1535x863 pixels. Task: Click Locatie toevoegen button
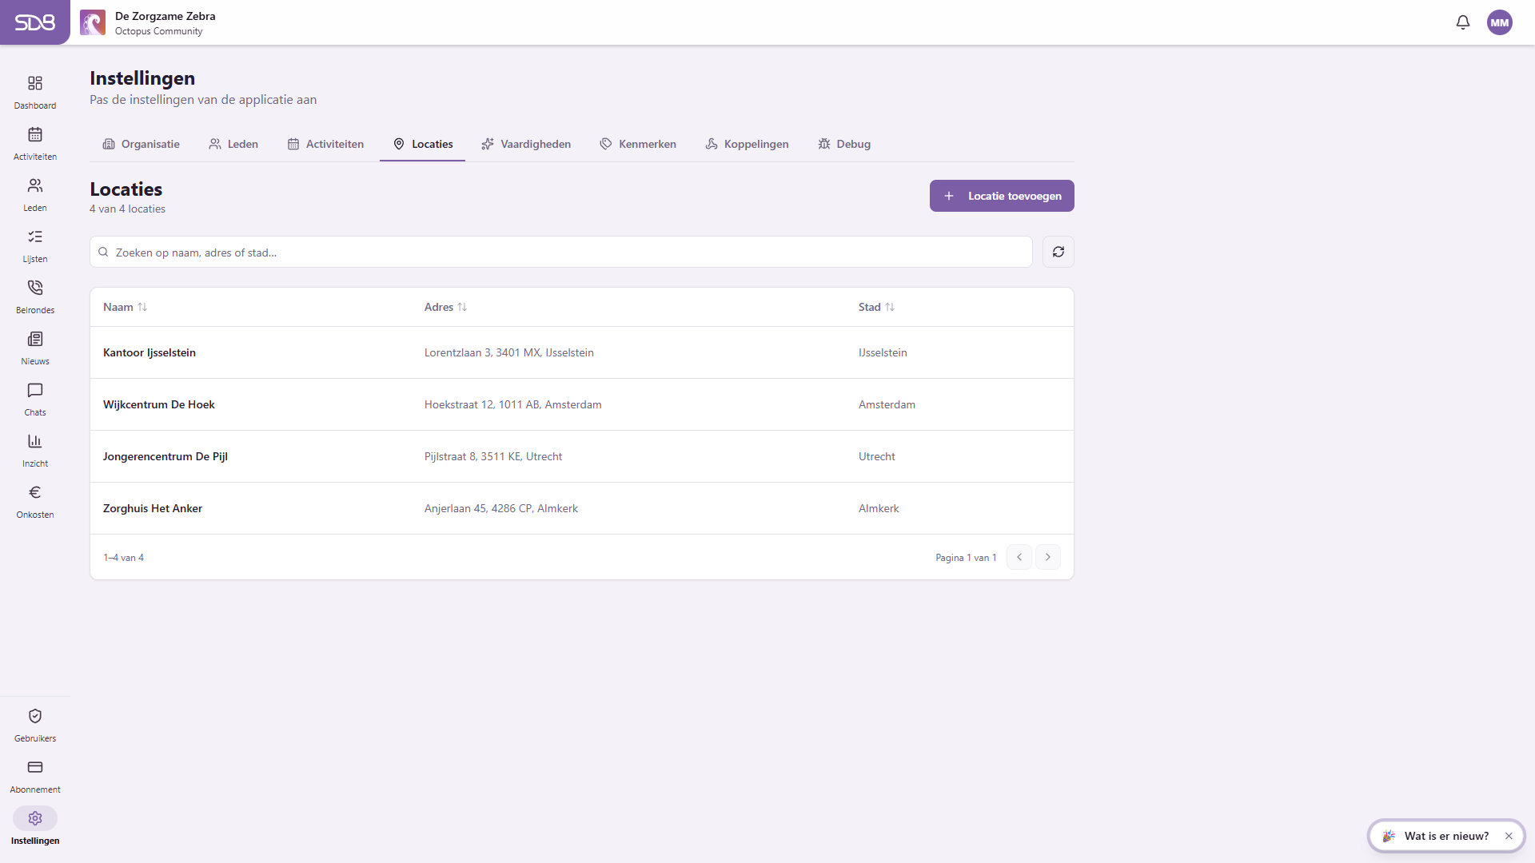click(x=1002, y=196)
